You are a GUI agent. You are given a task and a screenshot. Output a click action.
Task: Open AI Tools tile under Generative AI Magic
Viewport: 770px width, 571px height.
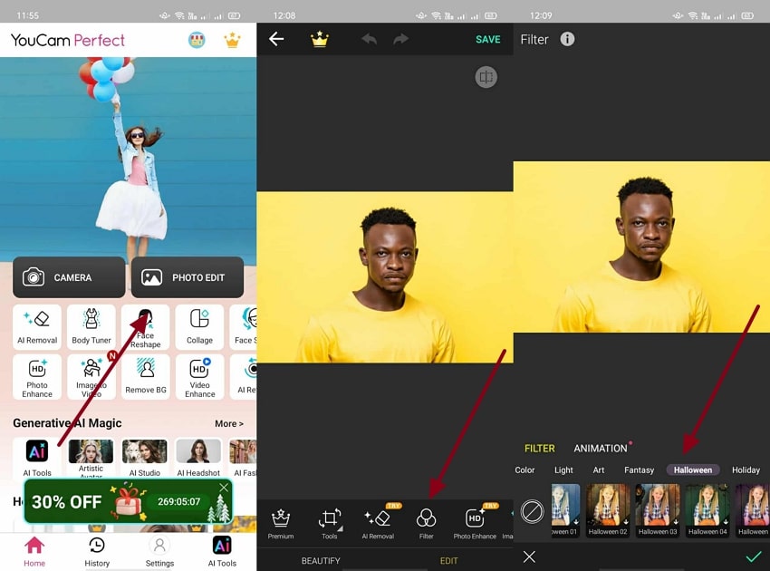pos(37,458)
